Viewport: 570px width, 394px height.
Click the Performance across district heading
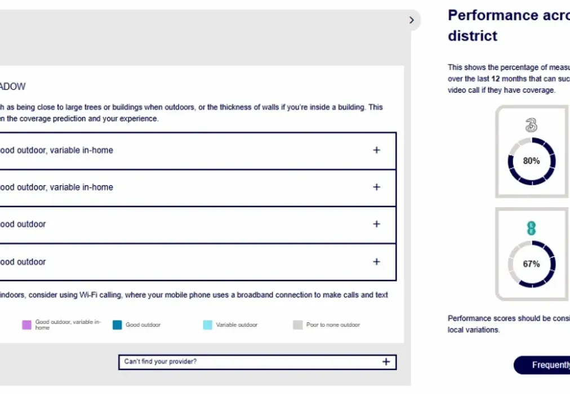coord(509,25)
